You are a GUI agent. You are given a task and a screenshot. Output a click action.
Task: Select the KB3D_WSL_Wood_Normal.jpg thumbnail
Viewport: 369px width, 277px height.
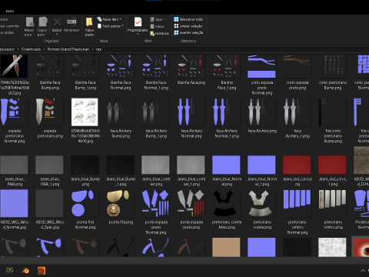(14, 203)
